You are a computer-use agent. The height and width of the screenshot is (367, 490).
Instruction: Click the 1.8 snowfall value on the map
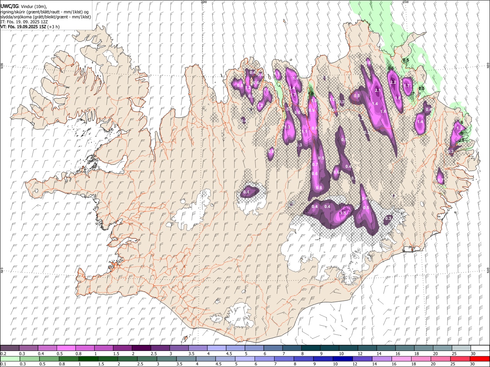(x=398, y=98)
